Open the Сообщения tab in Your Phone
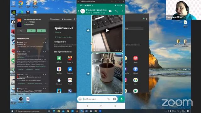This screenshot has width=201, height=113. [55, 19]
